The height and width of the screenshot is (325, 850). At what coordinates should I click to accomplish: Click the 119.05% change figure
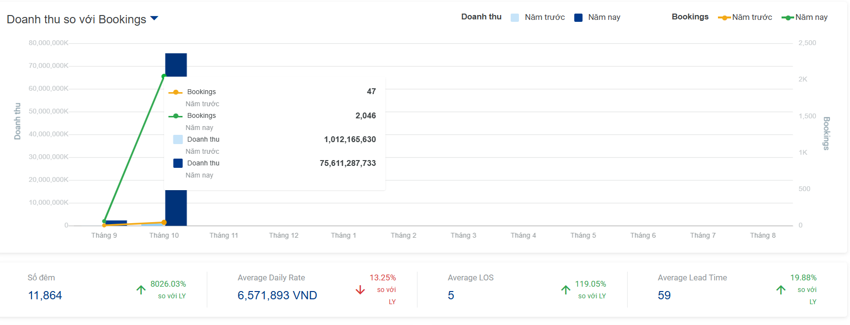(590, 284)
